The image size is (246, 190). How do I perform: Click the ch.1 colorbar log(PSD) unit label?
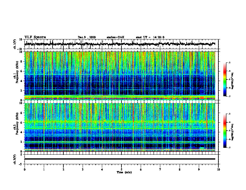tap(233, 81)
